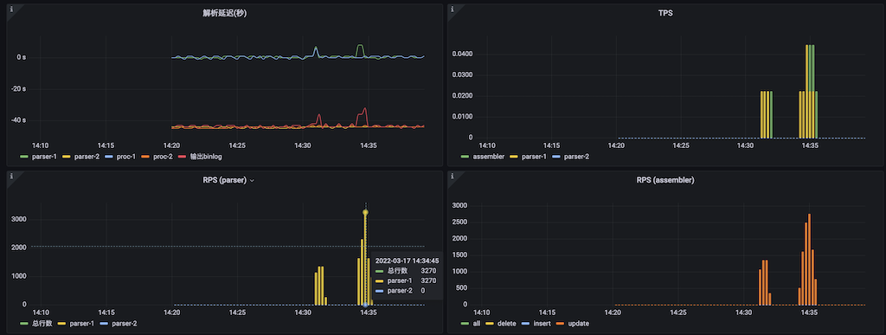Toggle insert series in RPS (assembler) legend
Screen dimensions: 886x335
(542, 324)
